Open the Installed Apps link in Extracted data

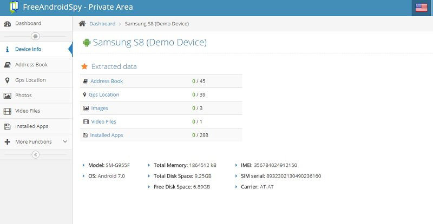[107, 135]
